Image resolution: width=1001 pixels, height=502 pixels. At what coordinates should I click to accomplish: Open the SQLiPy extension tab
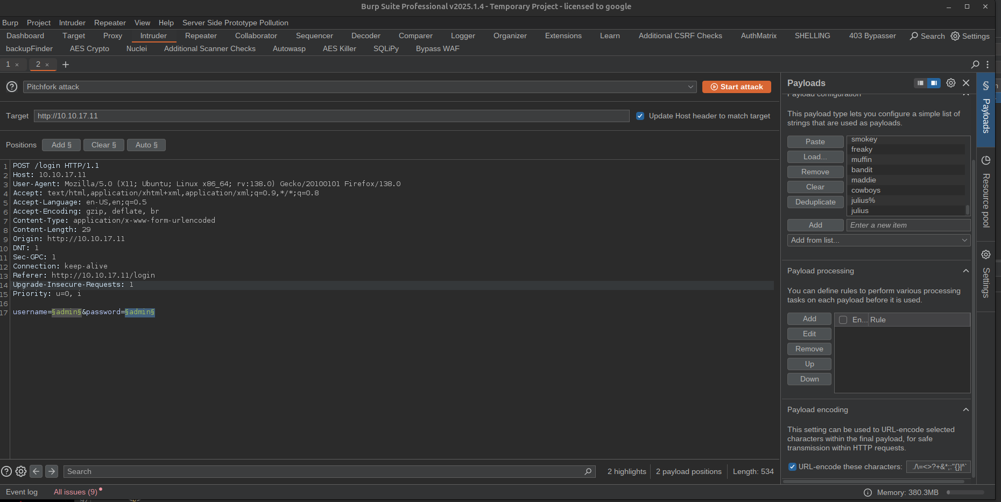click(386, 49)
